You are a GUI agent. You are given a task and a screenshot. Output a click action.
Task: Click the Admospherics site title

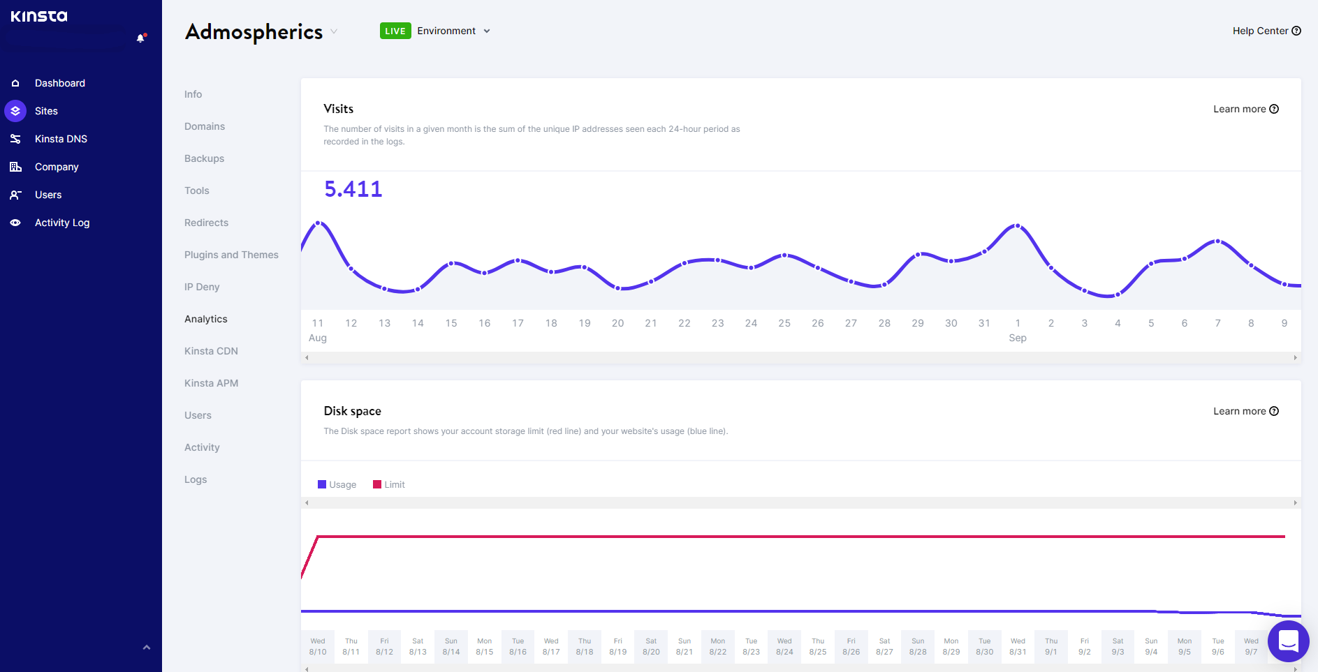254,32
